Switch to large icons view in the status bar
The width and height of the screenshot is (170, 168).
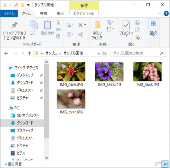click(165, 164)
